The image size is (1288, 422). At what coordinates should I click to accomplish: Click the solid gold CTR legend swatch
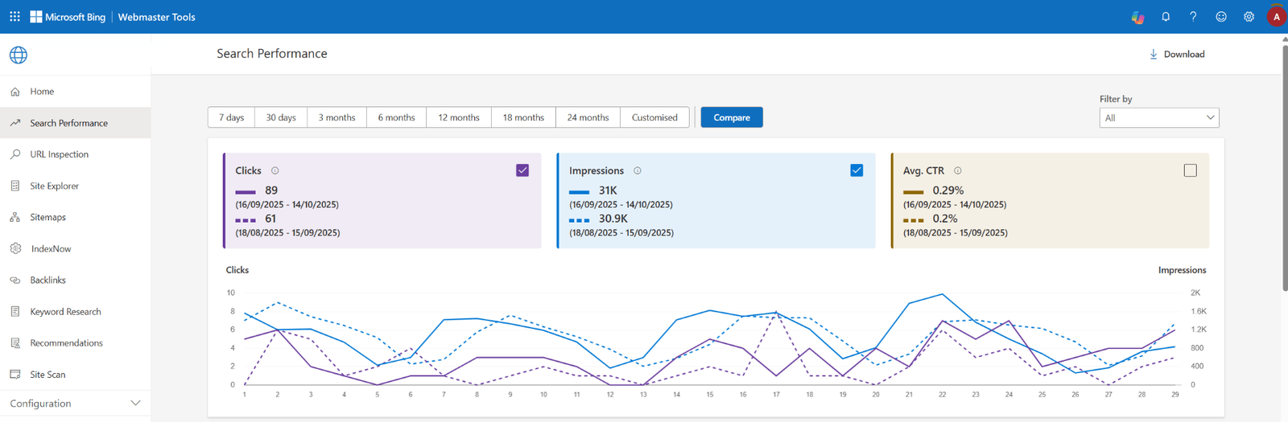[x=913, y=192]
